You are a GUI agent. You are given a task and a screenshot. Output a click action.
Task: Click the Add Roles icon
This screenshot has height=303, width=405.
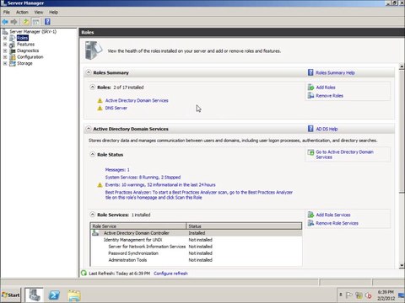coord(310,88)
